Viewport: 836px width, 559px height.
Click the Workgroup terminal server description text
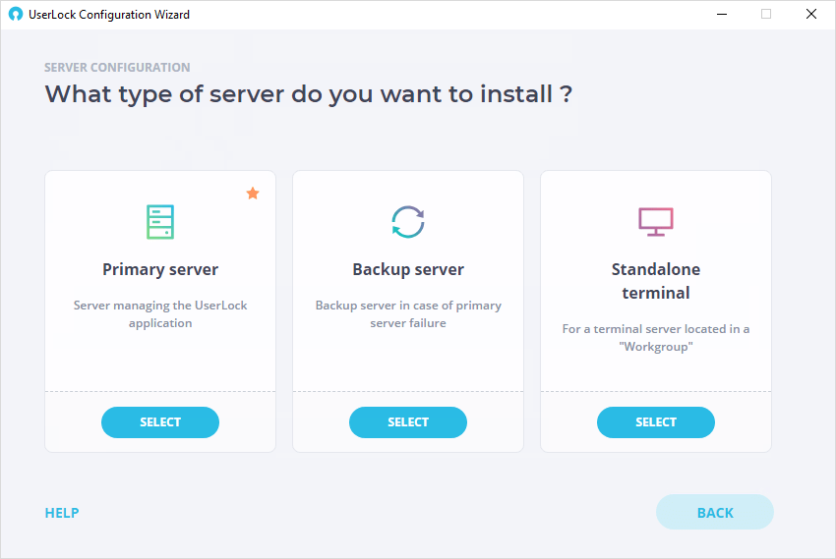click(656, 338)
